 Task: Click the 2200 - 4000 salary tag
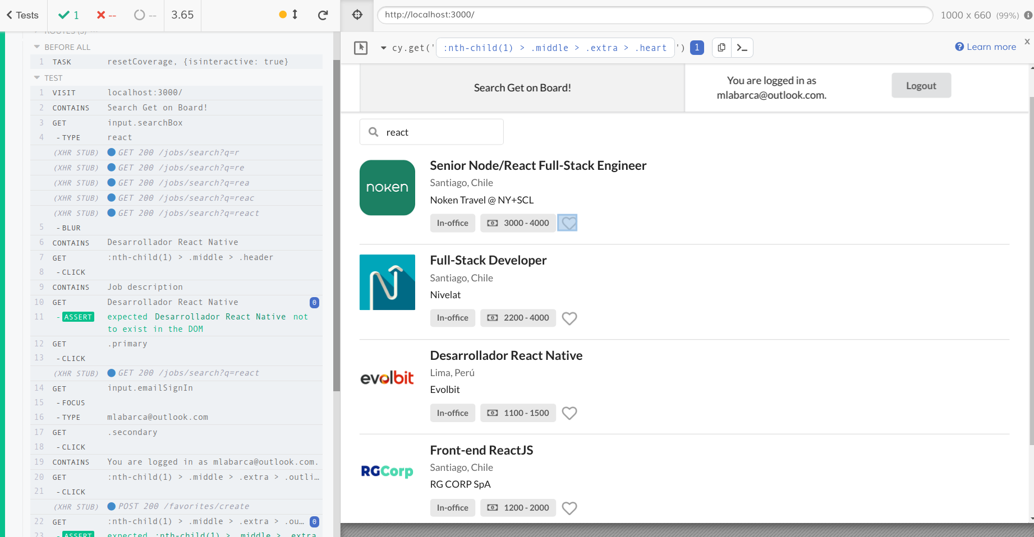[518, 318]
